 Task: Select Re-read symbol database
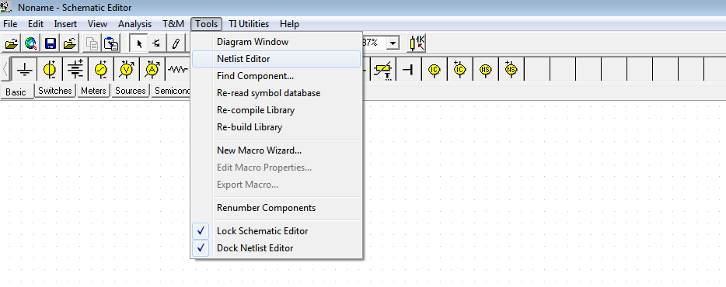tap(277, 93)
